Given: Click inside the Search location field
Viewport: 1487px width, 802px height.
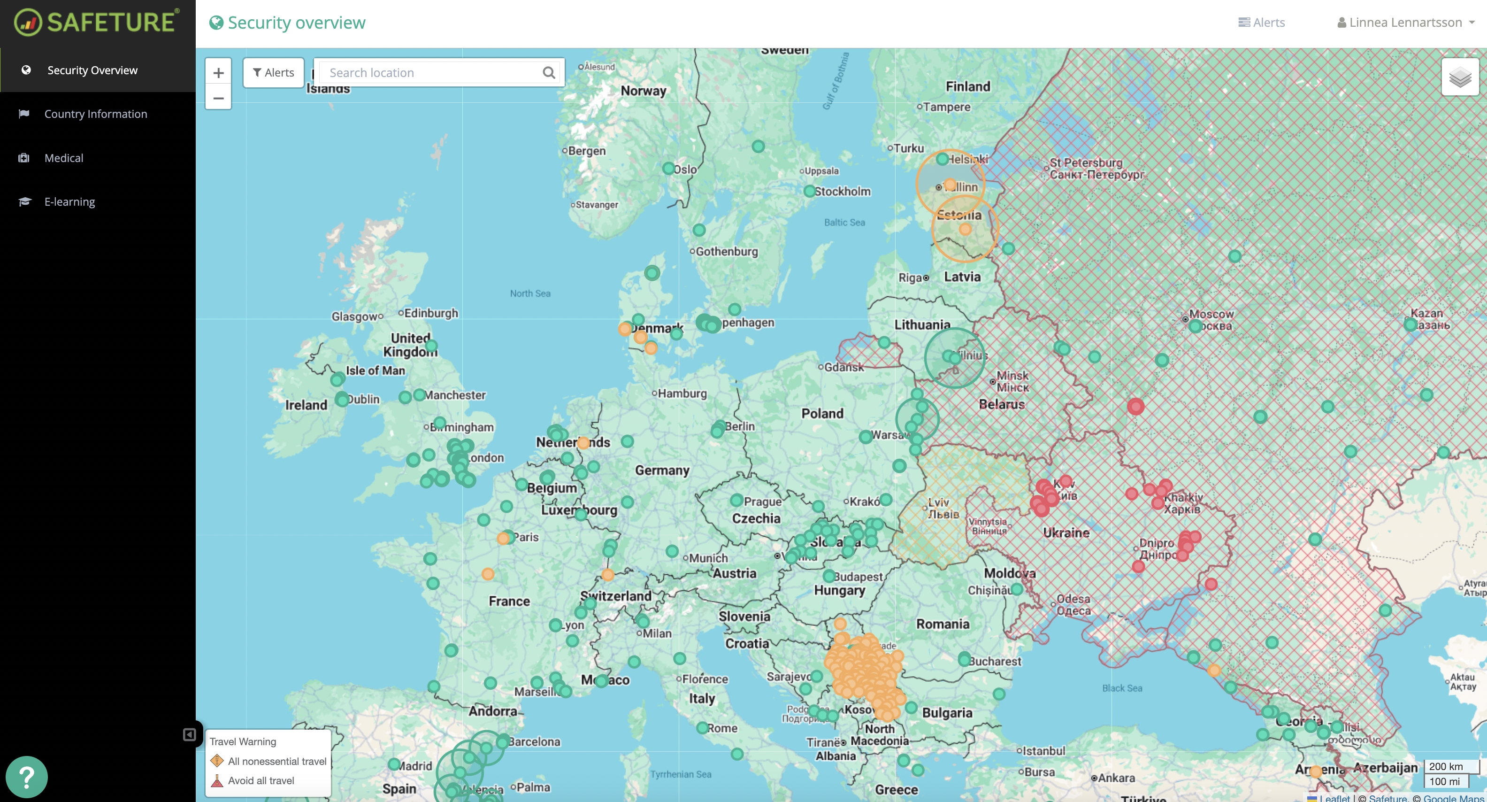Looking at the screenshot, I should coord(427,72).
